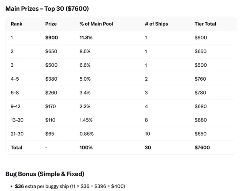Select the $650 prize for rank 2
Image resolution: width=249 pixels, height=191 pixels.
coord(51,51)
